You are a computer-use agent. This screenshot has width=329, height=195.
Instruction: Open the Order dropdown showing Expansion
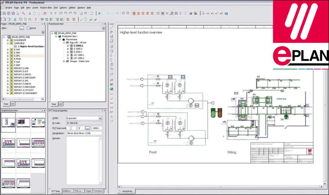(x=100, y=118)
